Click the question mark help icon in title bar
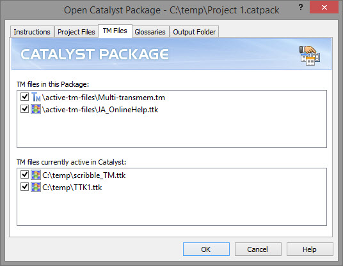343x266 pixels. [x=301, y=7]
